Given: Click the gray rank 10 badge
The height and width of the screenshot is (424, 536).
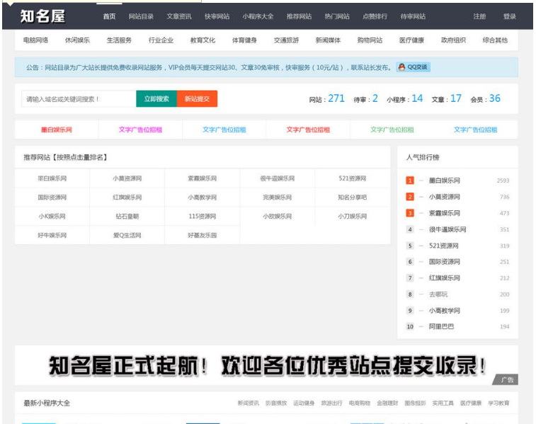Looking at the screenshot, I should 410,326.
